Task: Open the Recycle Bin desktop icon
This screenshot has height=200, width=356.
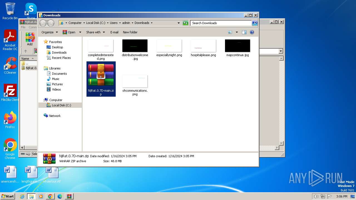Action: (x=10, y=11)
